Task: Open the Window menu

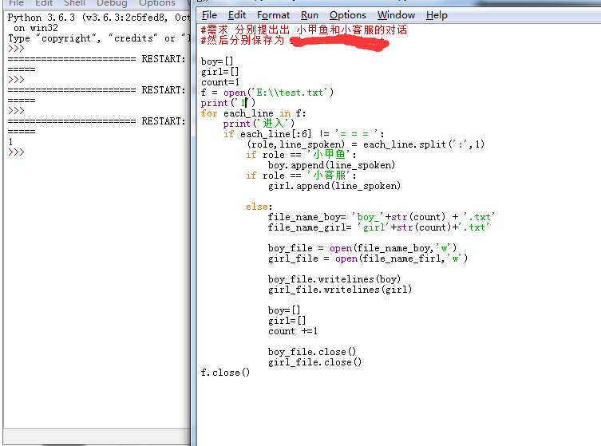Action: [396, 15]
